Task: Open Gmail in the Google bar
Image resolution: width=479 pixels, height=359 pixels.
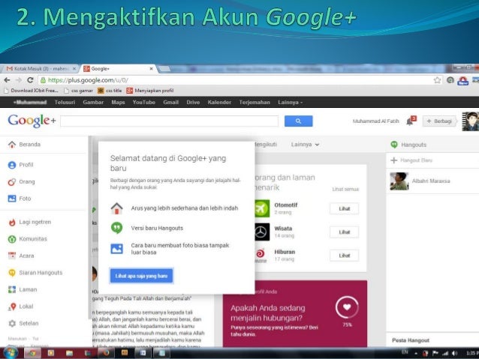Action: click(x=170, y=103)
